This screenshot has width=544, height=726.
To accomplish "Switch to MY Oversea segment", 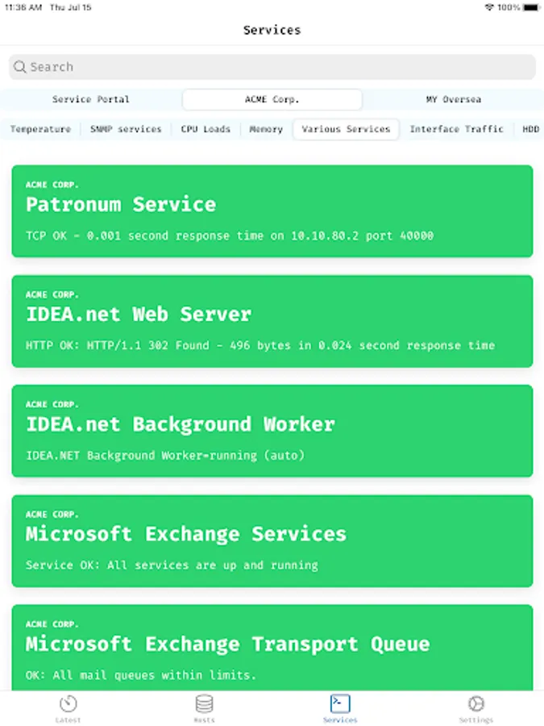I will pyautogui.click(x=453, y=99).
